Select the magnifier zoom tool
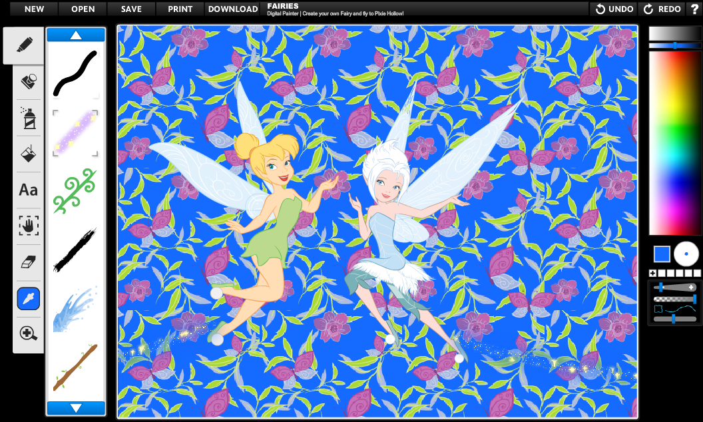 click(x=28, y=333)
